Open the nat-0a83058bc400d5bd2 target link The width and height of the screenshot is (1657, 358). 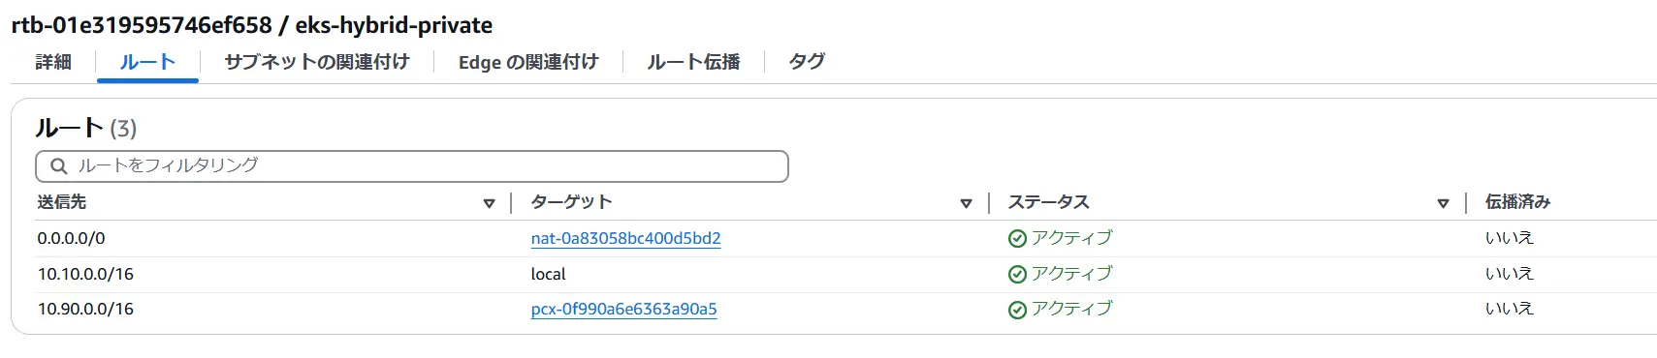[625, 238]
